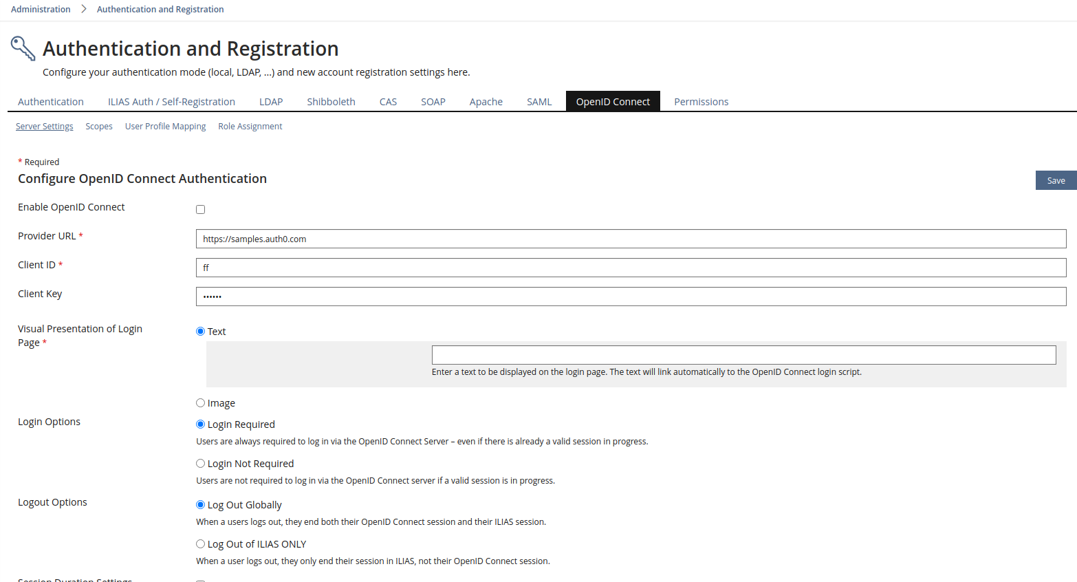Click the key icon beside page title
The height and width of the screenshot is (582, 1077).
tap(23, 49)
